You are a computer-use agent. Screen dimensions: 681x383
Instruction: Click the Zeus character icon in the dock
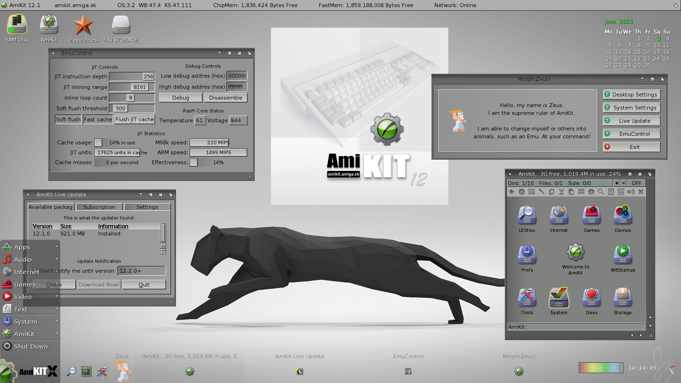pyautogui.click(x=123, y=371)
